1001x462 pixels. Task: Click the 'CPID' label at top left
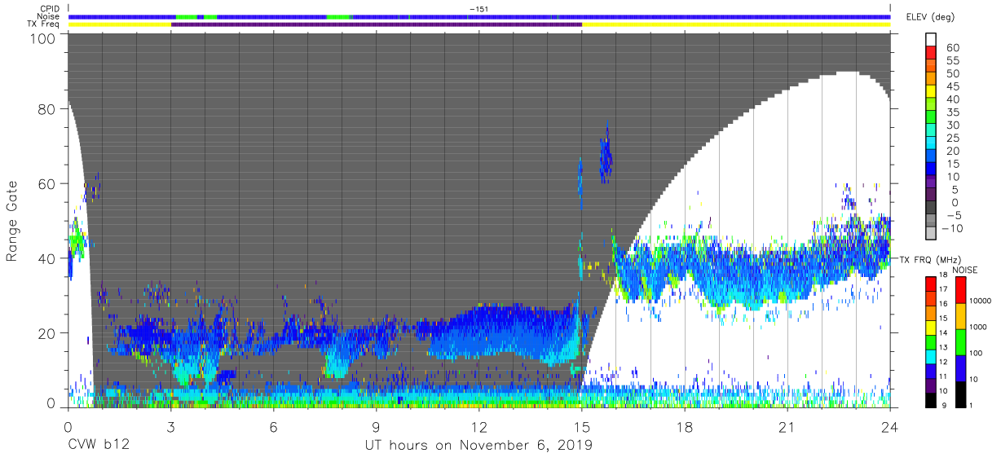click(x=51, y=9)
